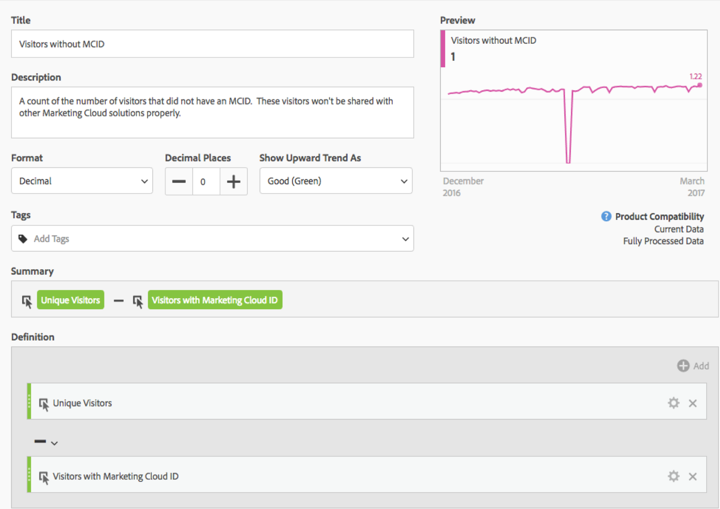Click the Unique Visitors green summary pill
The width and height of the screenshot is (720, 509).
click(x=70, y=300)
